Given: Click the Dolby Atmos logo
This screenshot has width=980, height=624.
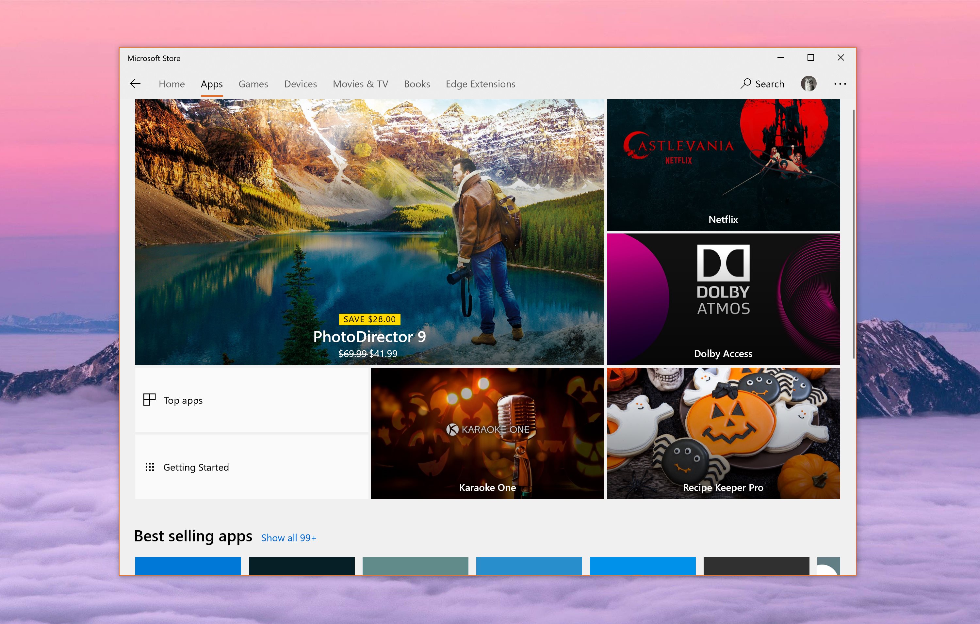Looking at the screenshot, I should coord(723,280).
